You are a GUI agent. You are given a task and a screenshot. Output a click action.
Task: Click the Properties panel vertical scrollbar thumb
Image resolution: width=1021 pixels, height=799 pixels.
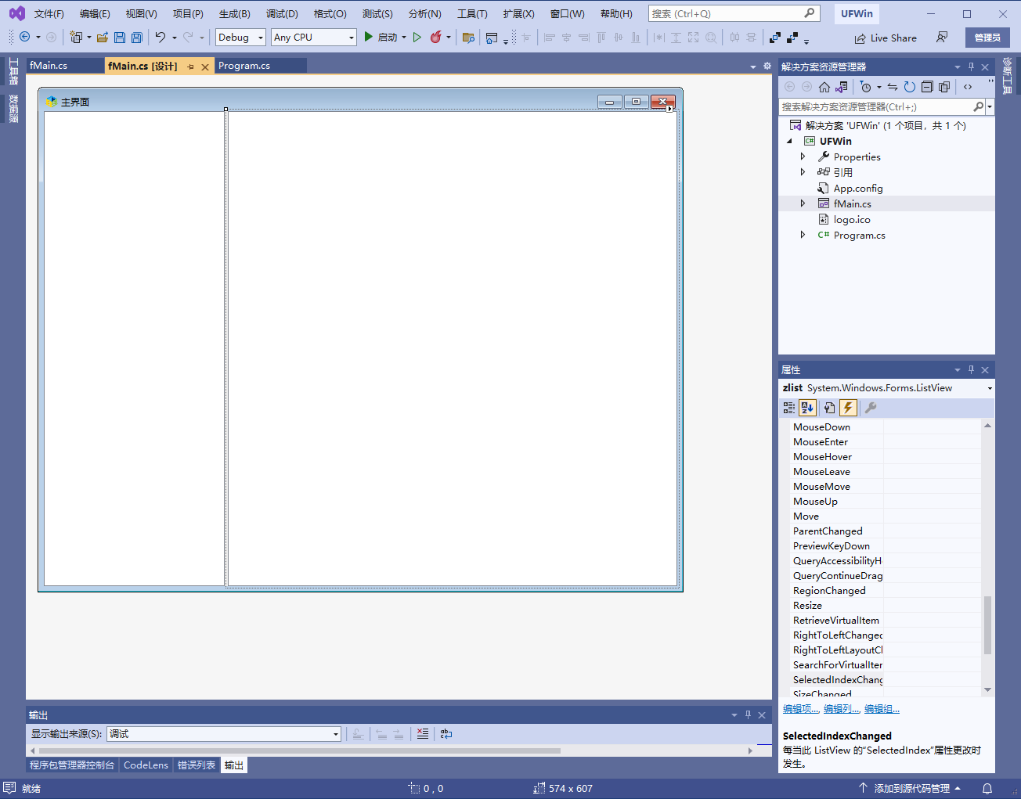coord(987,624)
